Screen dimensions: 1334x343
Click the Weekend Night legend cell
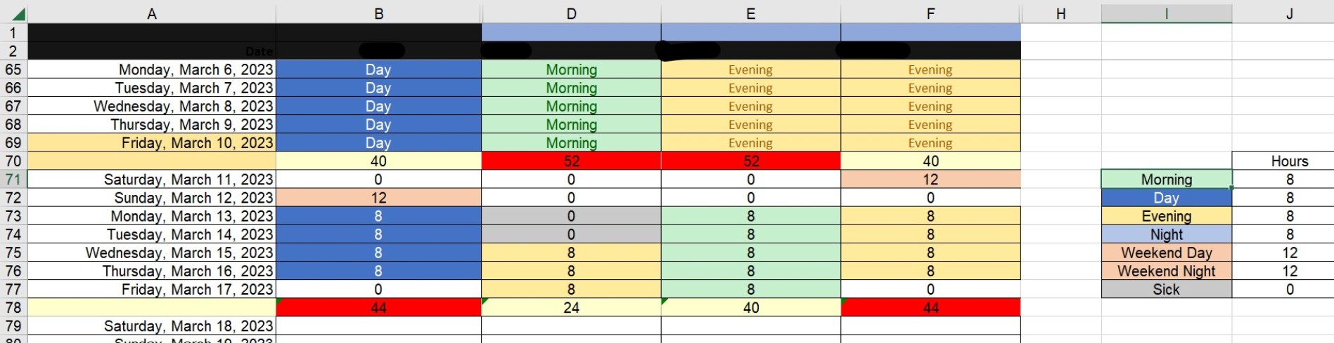point(1167,271)
